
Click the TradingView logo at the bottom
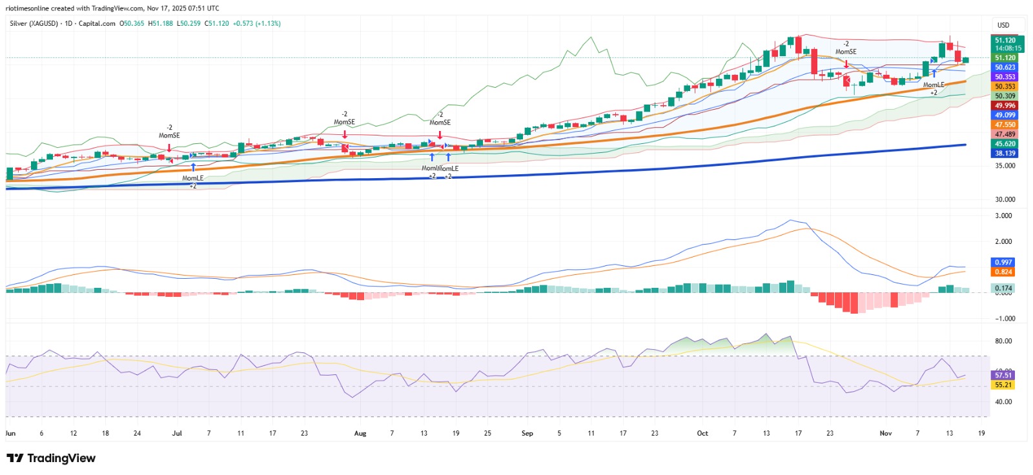pos(51,458)
